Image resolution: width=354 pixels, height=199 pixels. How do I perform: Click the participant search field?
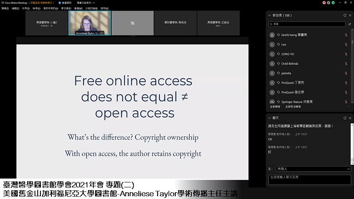(x=307, y=24)
